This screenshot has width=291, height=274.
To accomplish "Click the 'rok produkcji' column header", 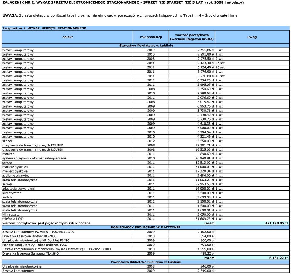I will tap(151, 37).
